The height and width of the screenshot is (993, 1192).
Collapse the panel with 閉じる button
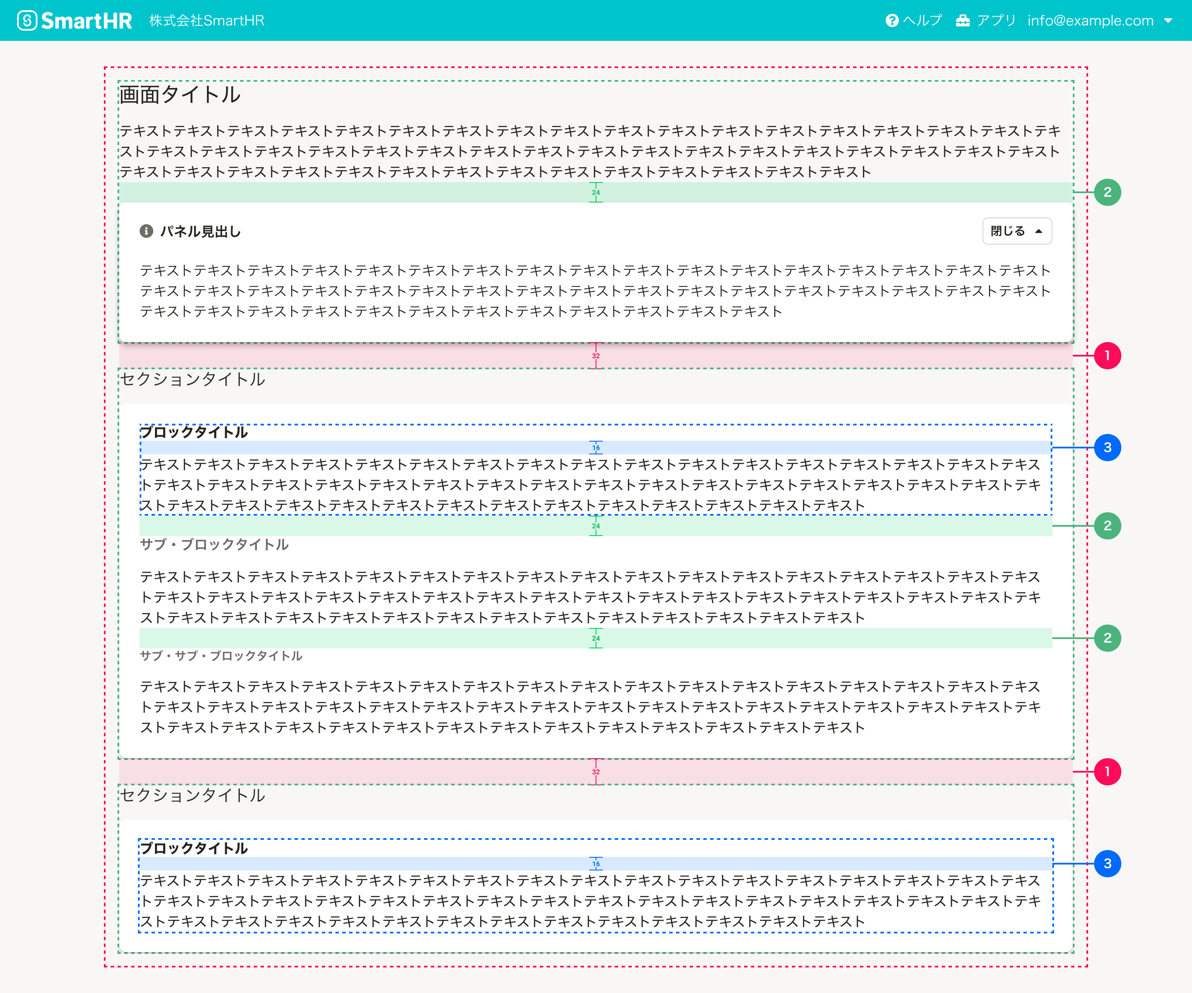pos(1017,231)
